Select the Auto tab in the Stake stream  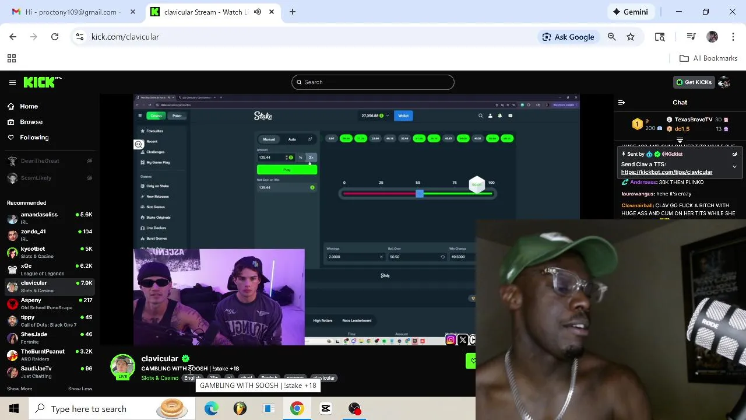[x=292, y=139]
